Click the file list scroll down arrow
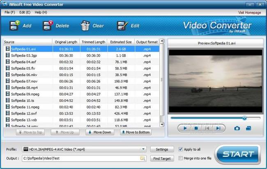The width and height of the screenshot is (267, 169). pos(162,125)
